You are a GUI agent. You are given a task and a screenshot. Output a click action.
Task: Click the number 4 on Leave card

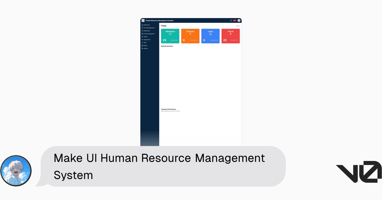(204, 40)
